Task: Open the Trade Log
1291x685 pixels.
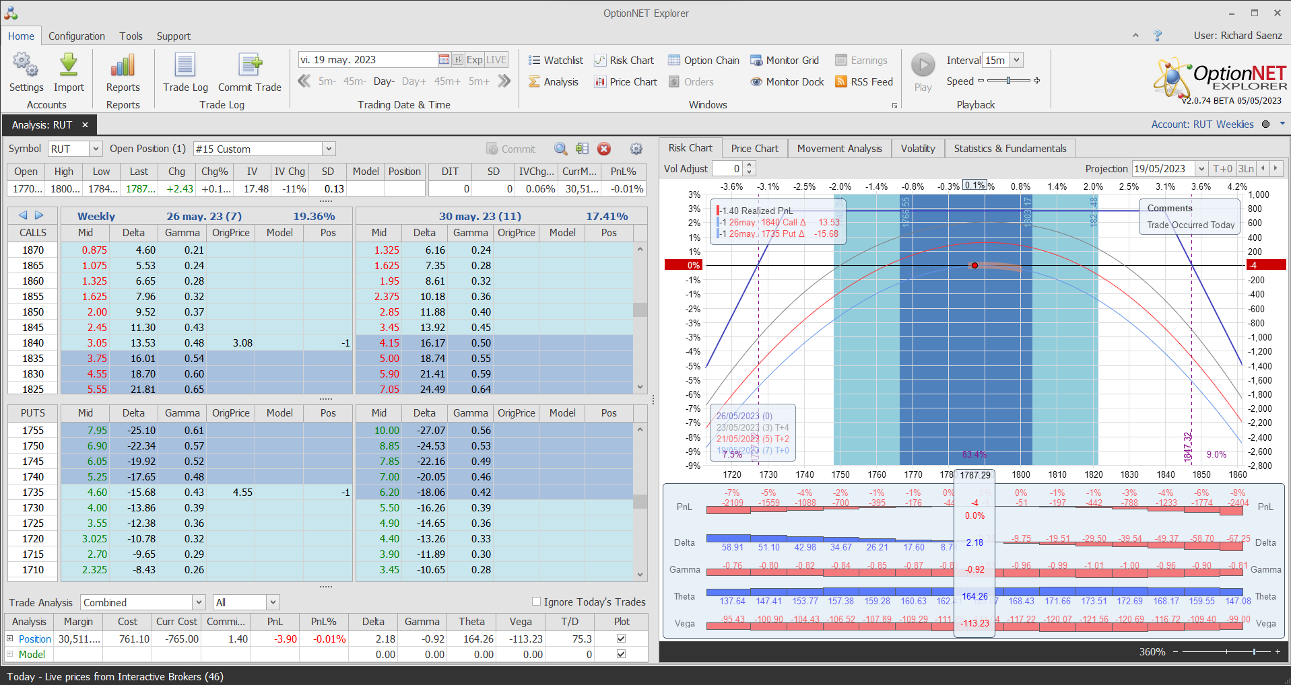Action: coord(185,72)
